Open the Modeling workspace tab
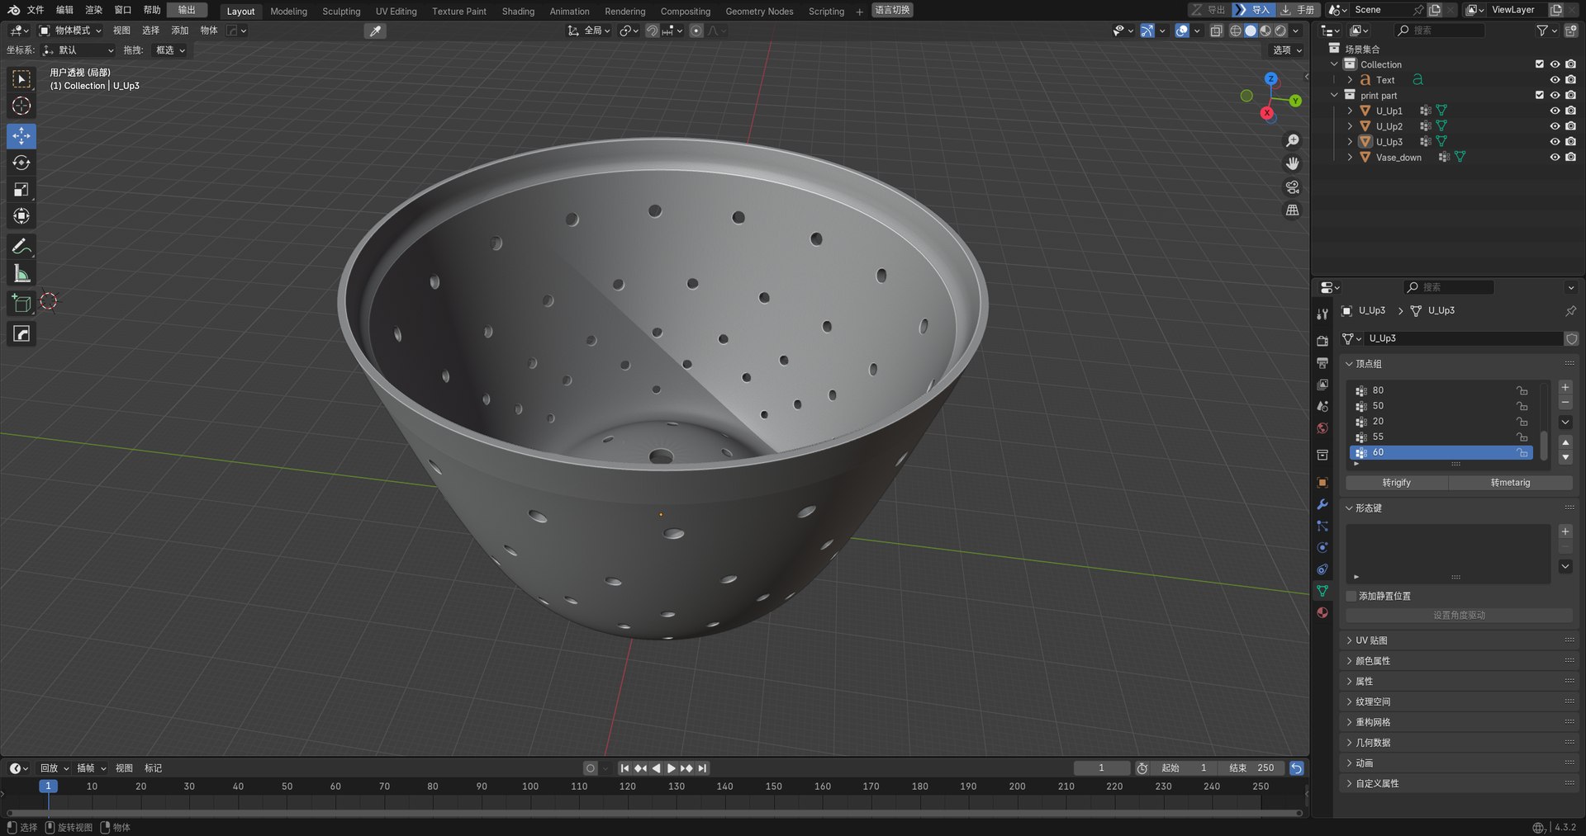This screenshot has height=836, width=1586. tap(288, 12)
